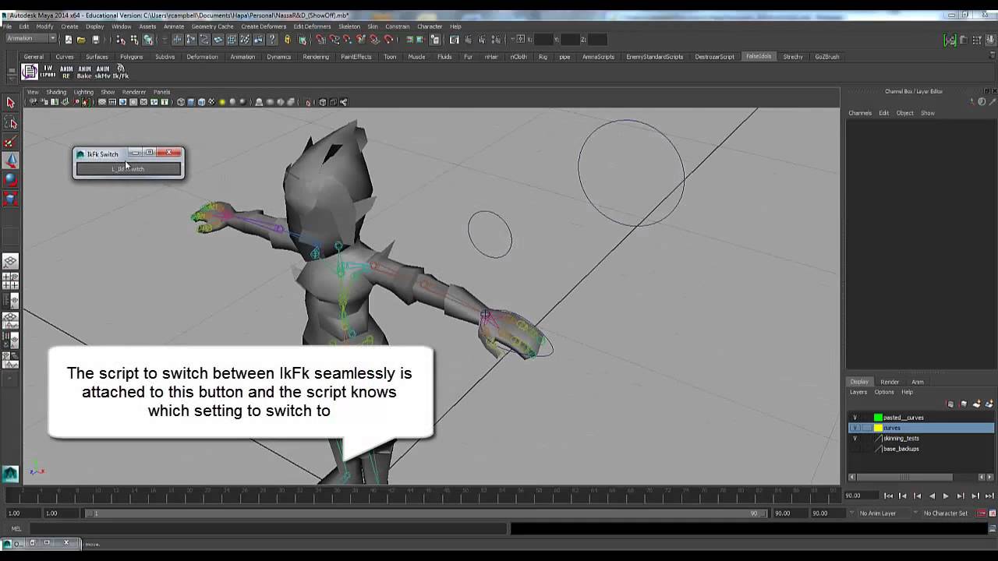The image size is (998, 561).
Task: Click the script document shelf icon
Action: [x=30, y=72]
